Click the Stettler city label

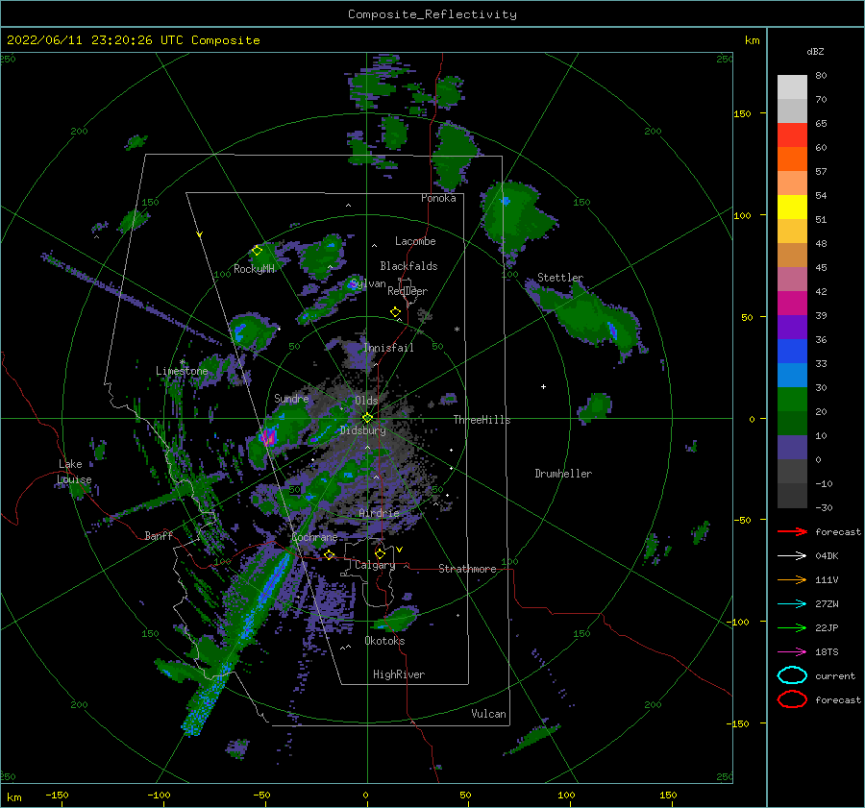click(x=560, y=278)
